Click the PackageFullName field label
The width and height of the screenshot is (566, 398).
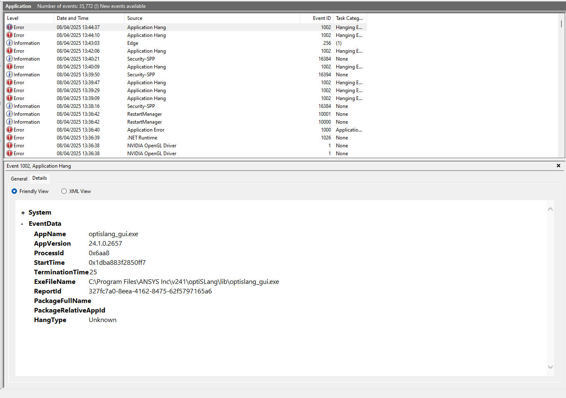tap(63, 301)
